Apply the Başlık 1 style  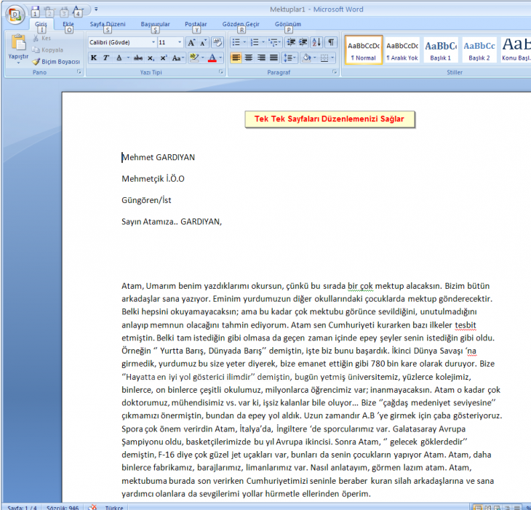click(439, 49)
